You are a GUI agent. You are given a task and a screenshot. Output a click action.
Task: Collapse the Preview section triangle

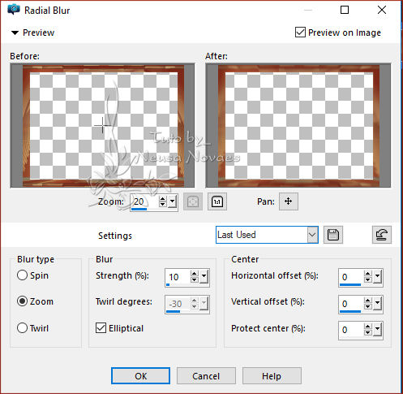[15, 32]
